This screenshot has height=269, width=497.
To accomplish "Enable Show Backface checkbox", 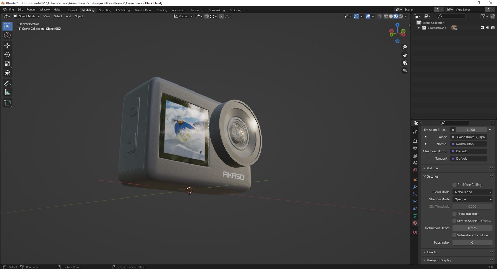I will tap(454, 214).
